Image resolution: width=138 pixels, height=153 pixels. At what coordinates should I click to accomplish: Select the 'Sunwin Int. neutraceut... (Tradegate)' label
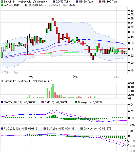coord(25,2)
